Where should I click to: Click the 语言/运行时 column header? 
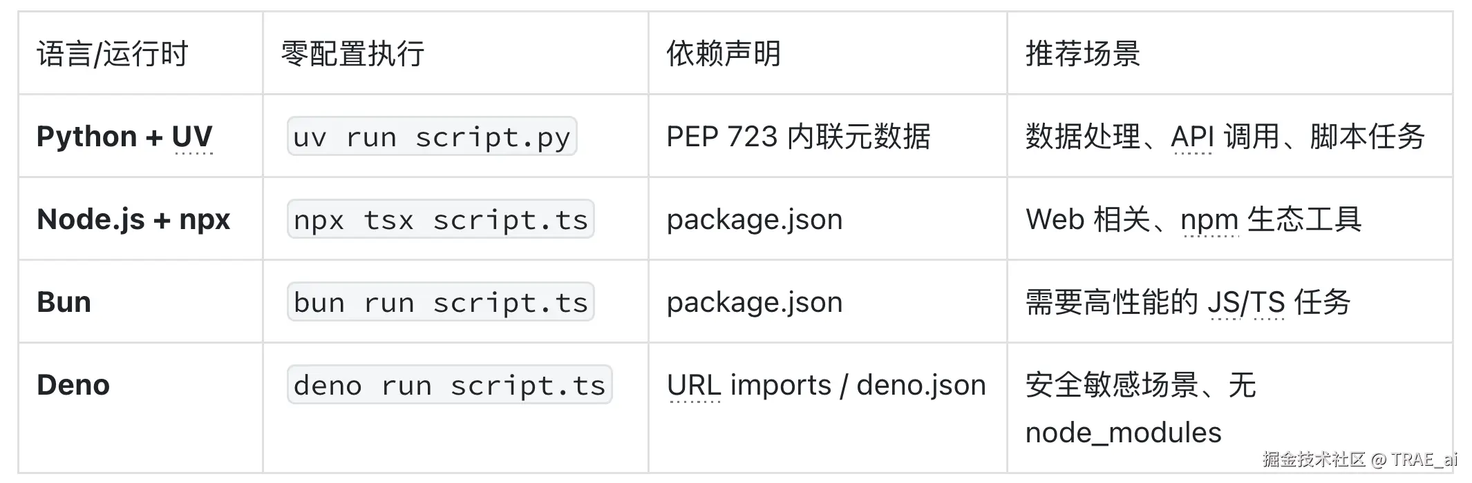coord(112,54)
